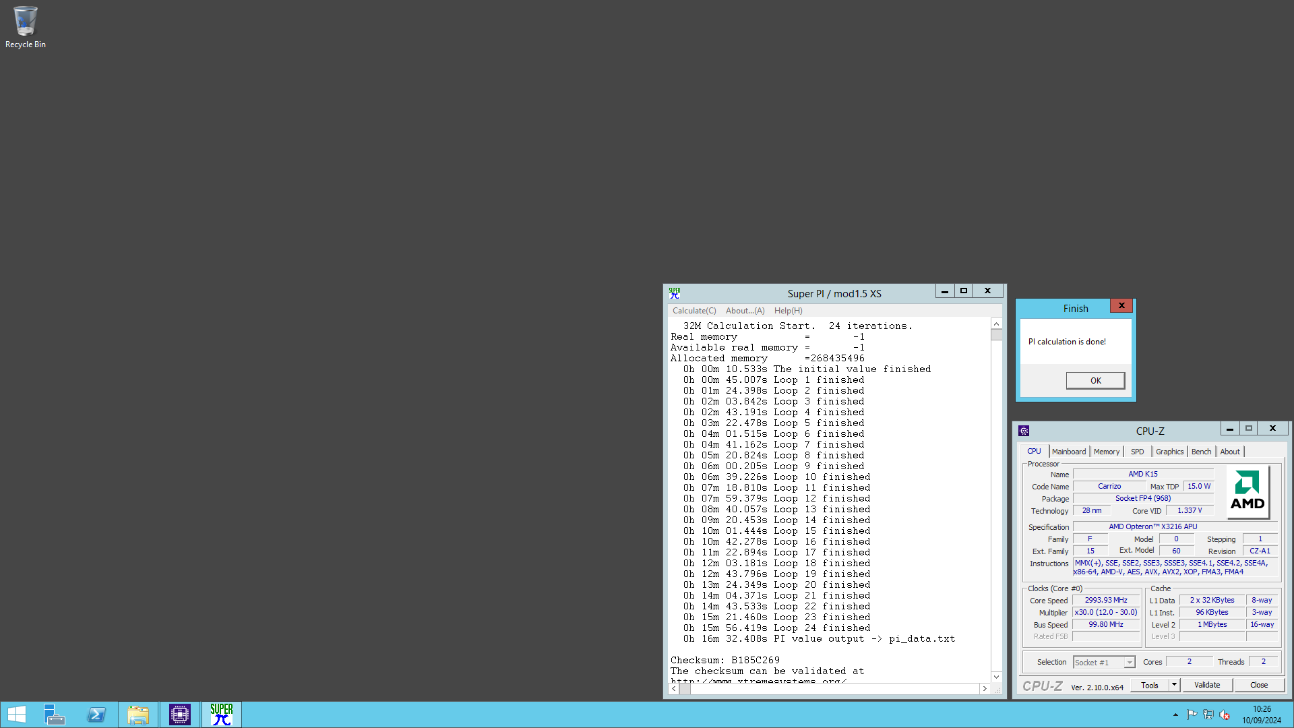The image size is (1294, 728).
Task: Open the taskbar clock and date
Action: pos(1262,715)
